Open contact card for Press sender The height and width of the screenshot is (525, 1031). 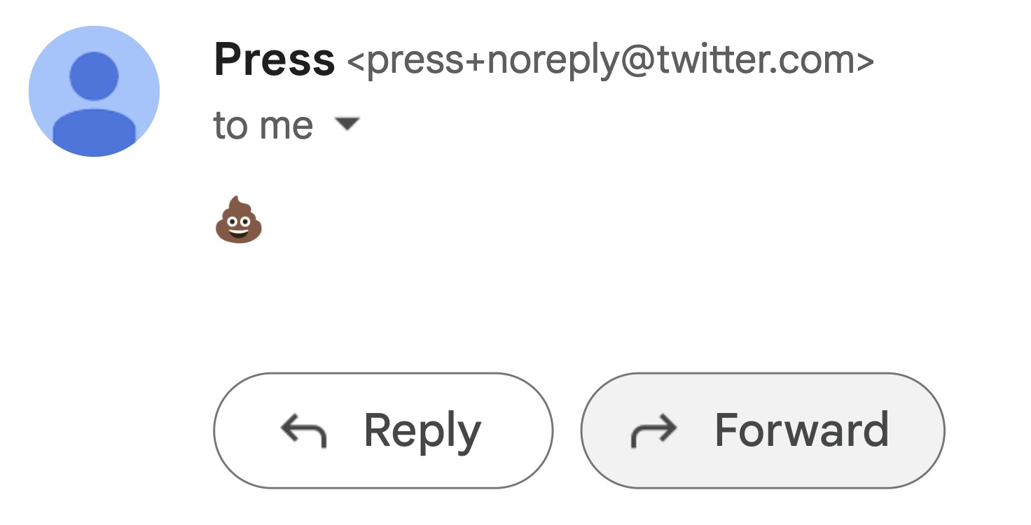point(274,59)
